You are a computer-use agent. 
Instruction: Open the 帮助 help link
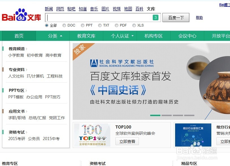point(199,18)
